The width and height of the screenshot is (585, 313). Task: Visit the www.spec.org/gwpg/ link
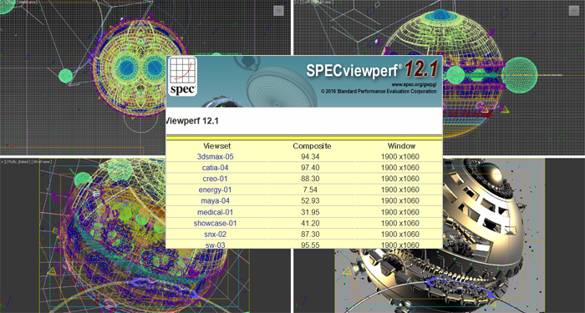tap(414, 84)
